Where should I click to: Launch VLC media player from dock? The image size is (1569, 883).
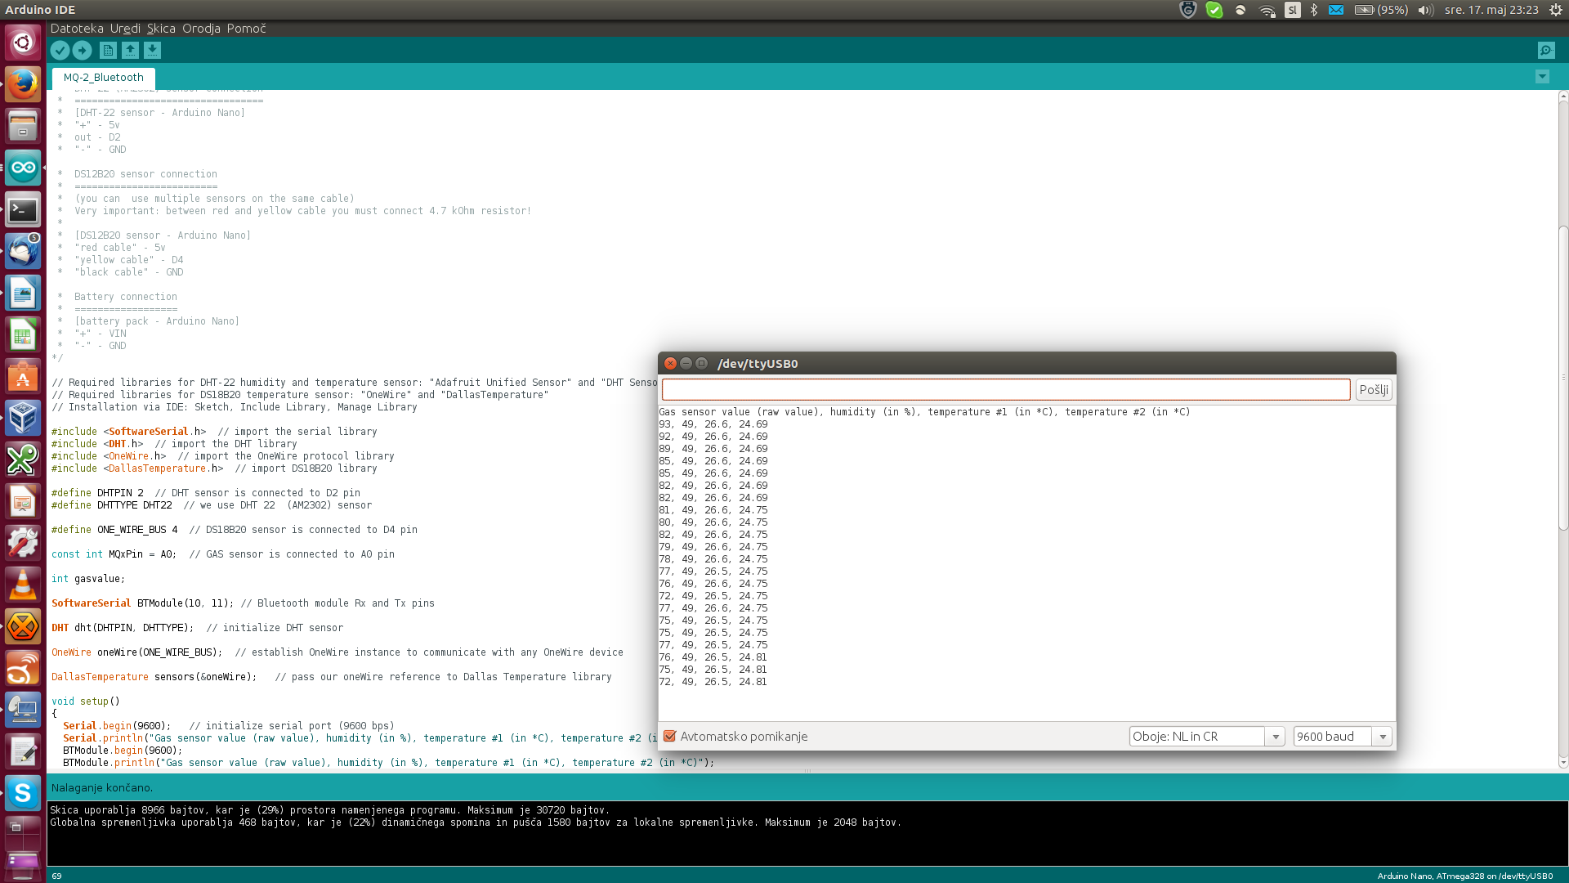(x=23, y=585)
